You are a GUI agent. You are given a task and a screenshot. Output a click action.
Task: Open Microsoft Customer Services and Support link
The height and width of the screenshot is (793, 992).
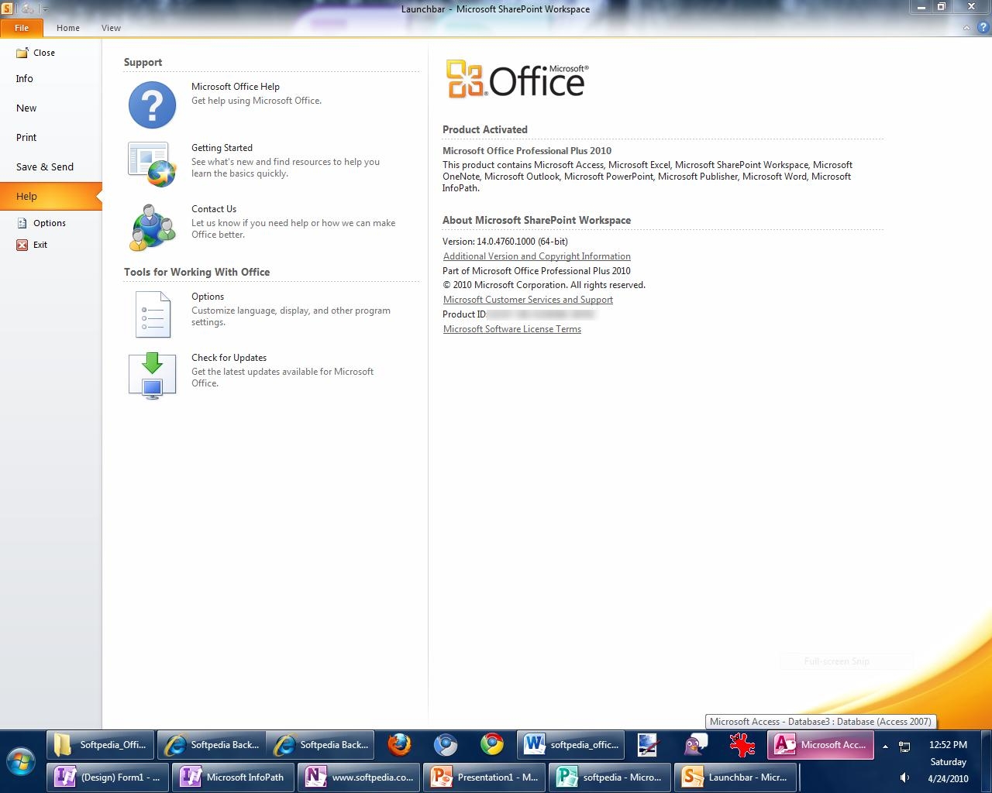pos(528,300)
